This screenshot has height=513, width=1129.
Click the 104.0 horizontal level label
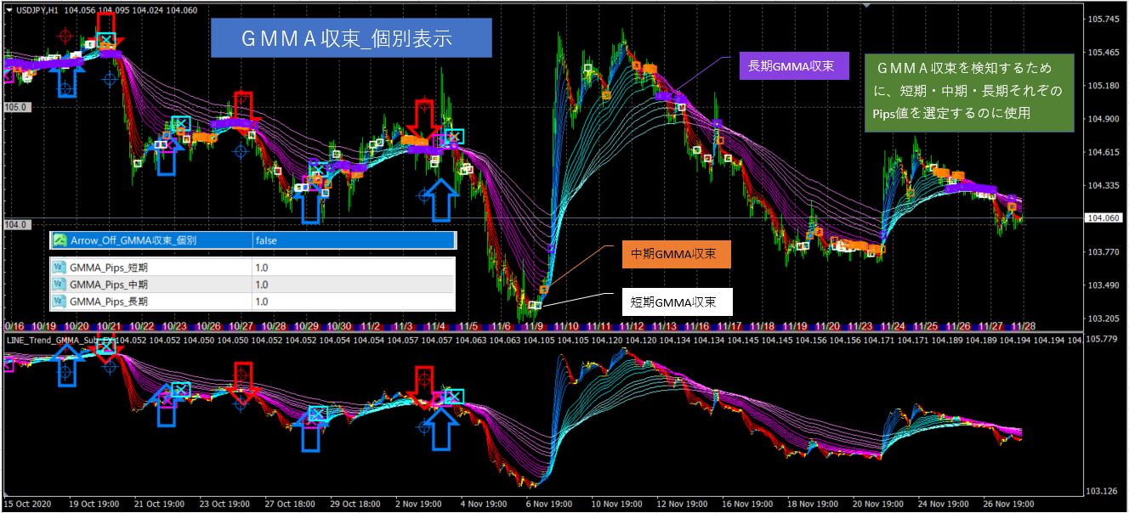click(19, 224)
